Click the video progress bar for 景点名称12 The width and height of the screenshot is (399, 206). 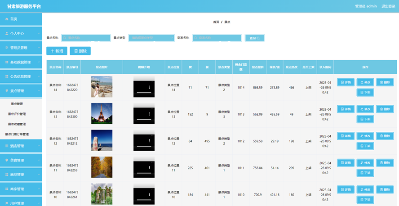coord(144,147)
